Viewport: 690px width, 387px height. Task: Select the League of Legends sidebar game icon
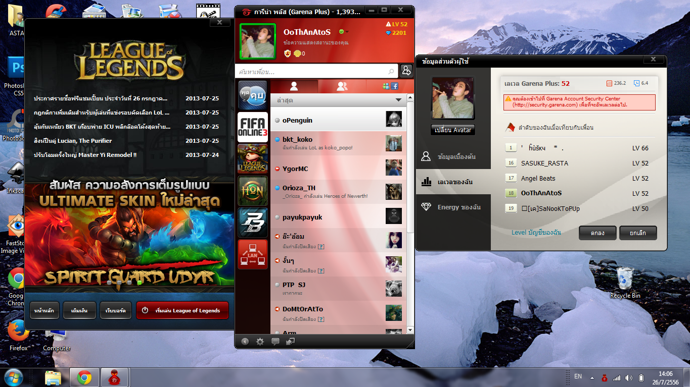coord(253,158)
